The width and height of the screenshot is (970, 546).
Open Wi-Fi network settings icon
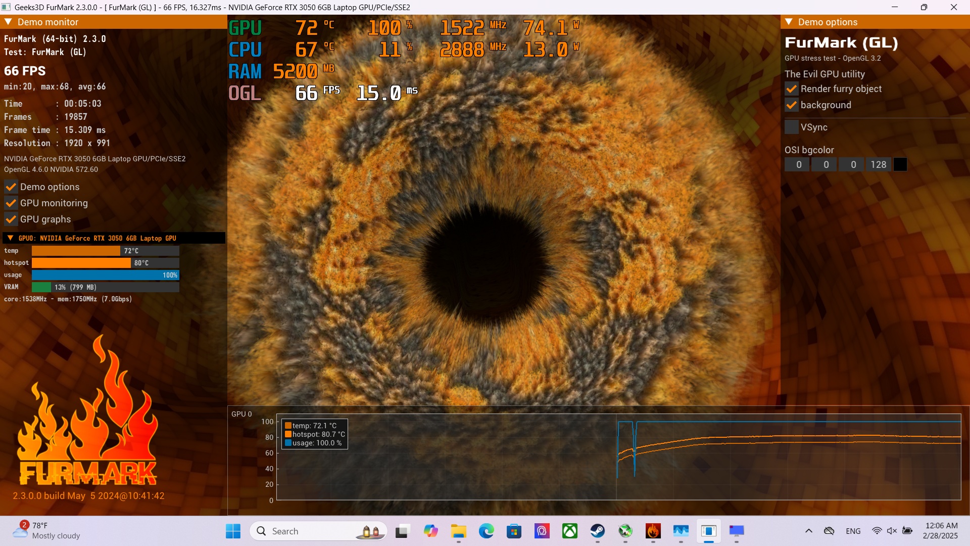(877, 531)
